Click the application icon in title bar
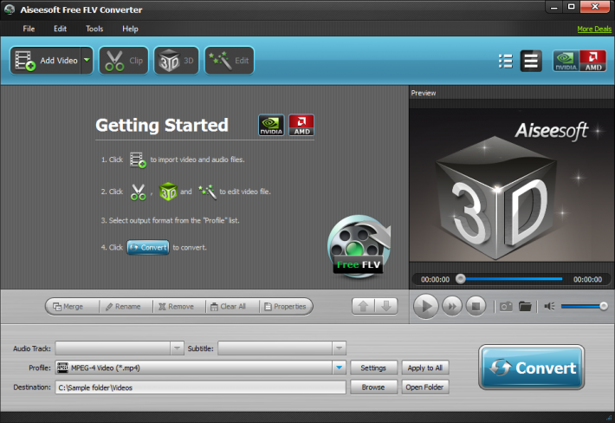The height and width of the screenshot is (423, 615). [x=10, y=10]
